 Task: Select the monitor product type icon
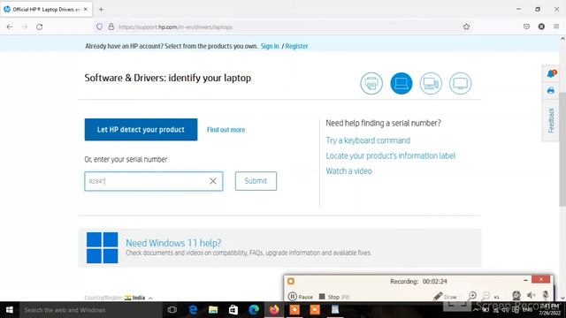[x=460, y=83]
